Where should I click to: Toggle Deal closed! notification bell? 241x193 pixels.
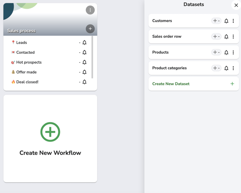(x=85, y=82)
